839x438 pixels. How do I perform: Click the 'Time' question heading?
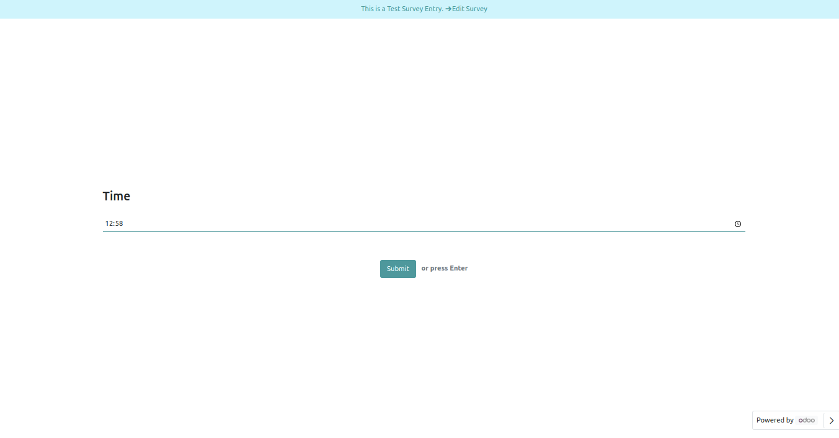117,196
